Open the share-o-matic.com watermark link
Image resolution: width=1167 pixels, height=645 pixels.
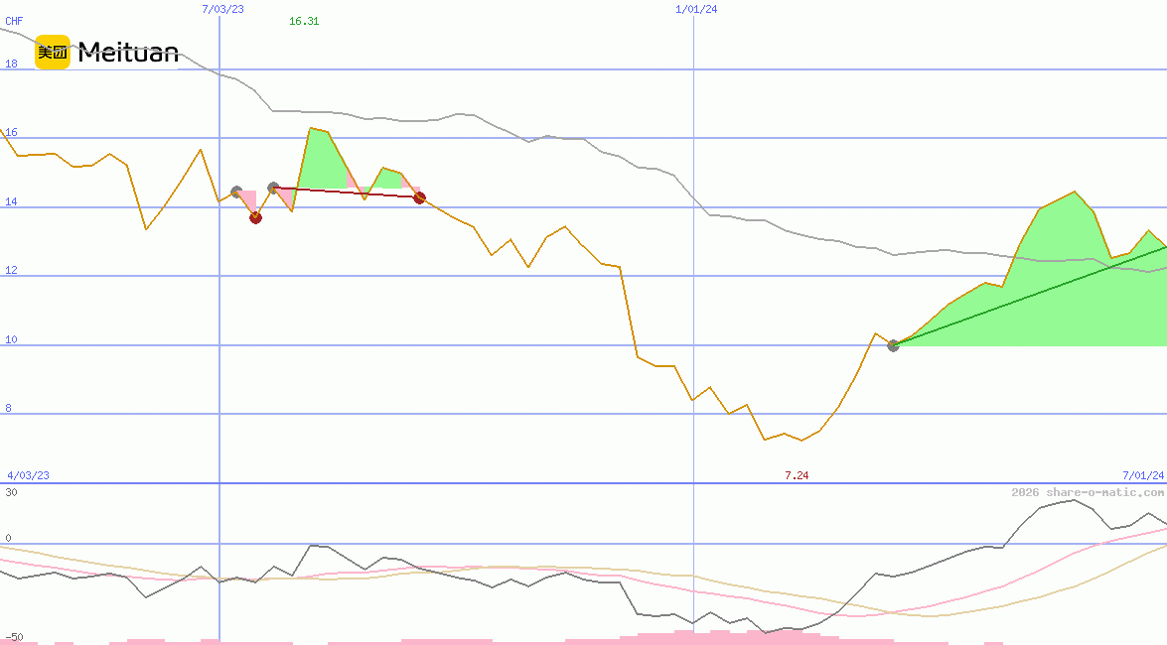[1088, 492]
